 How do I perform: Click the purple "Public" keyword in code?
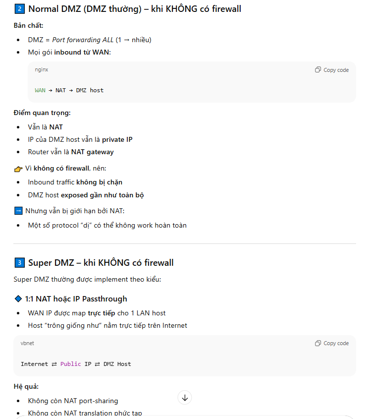tap(71, 364)
